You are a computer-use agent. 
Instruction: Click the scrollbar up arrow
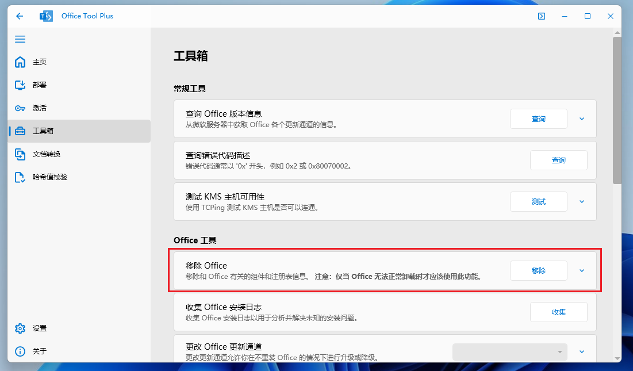pyautogui.click(x=617, y=32)
